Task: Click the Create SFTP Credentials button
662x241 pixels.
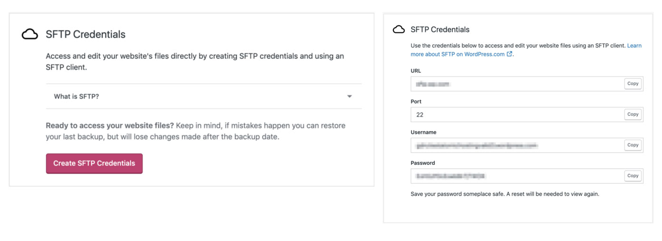Action: tap(94, 164)
